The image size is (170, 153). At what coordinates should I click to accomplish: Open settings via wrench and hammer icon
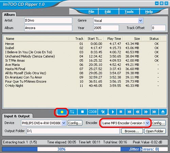pos(103,112)
